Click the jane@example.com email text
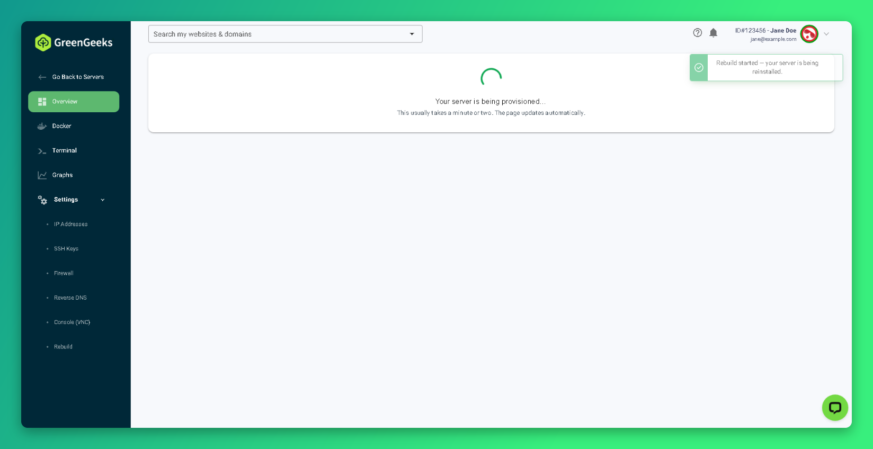Image resolution: width=873 pixels, height=449 pixels. (773, 39)
